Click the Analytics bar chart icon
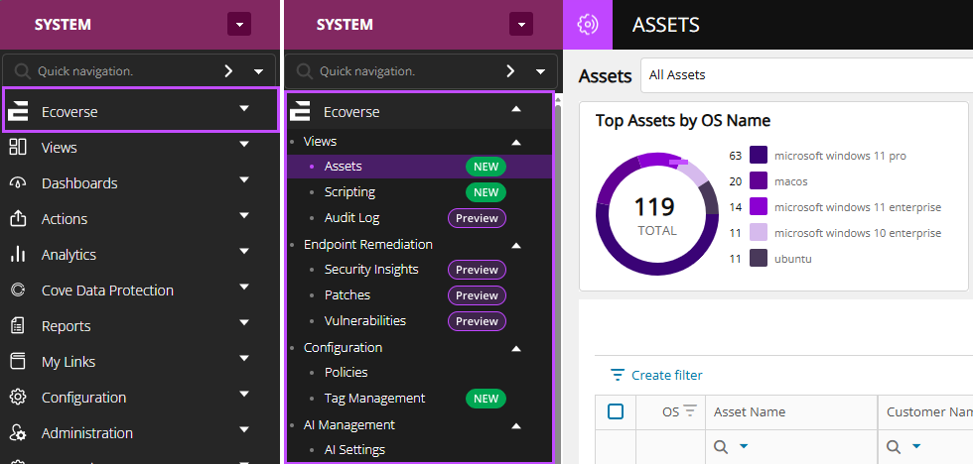 coord(18,254)
